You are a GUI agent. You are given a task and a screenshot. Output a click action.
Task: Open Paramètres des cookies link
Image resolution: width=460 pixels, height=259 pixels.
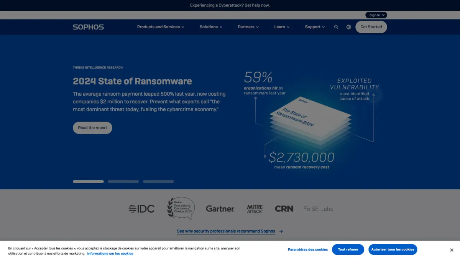click(x=308, y=249)
